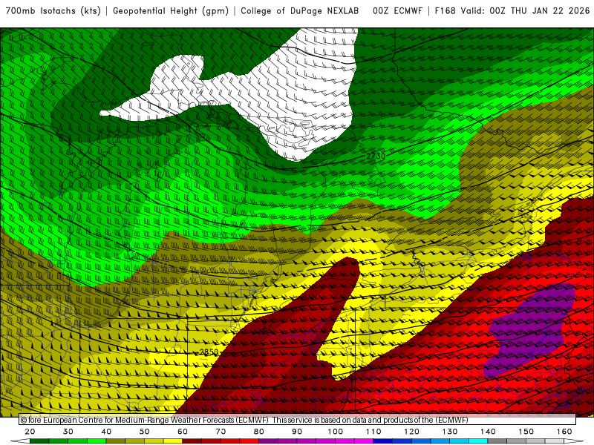Click the dark gray 140-145 kt legend swatch

coord(497,441)
